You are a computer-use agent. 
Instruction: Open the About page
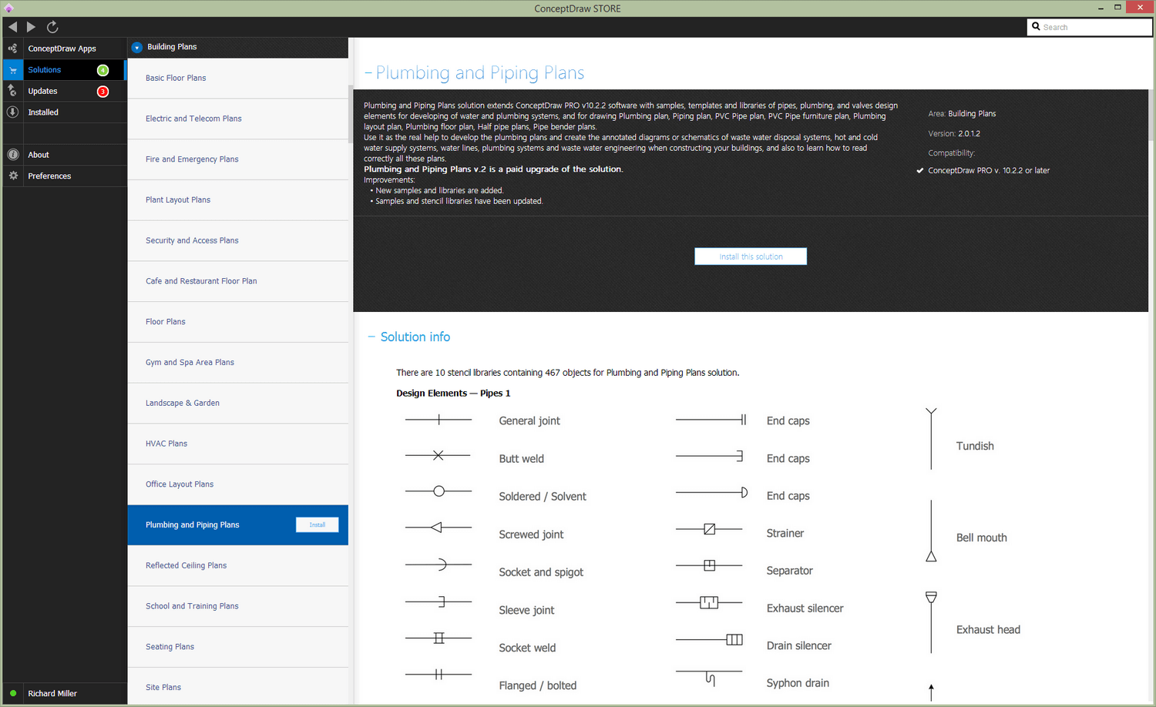point(65,155)
